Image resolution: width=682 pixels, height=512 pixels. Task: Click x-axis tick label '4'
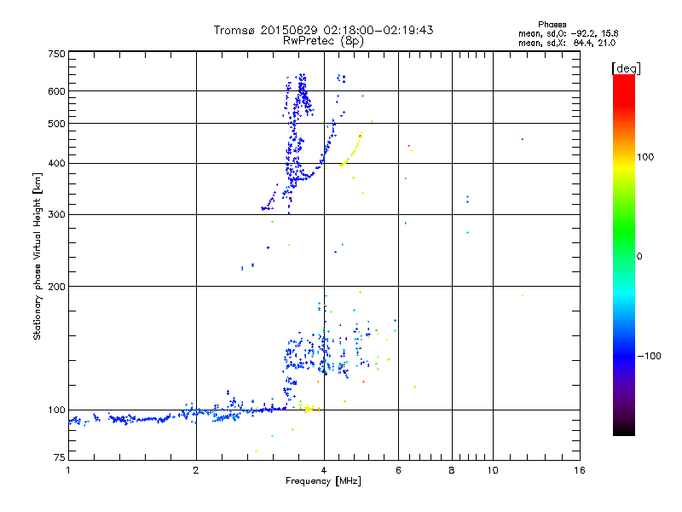[324, 470]
